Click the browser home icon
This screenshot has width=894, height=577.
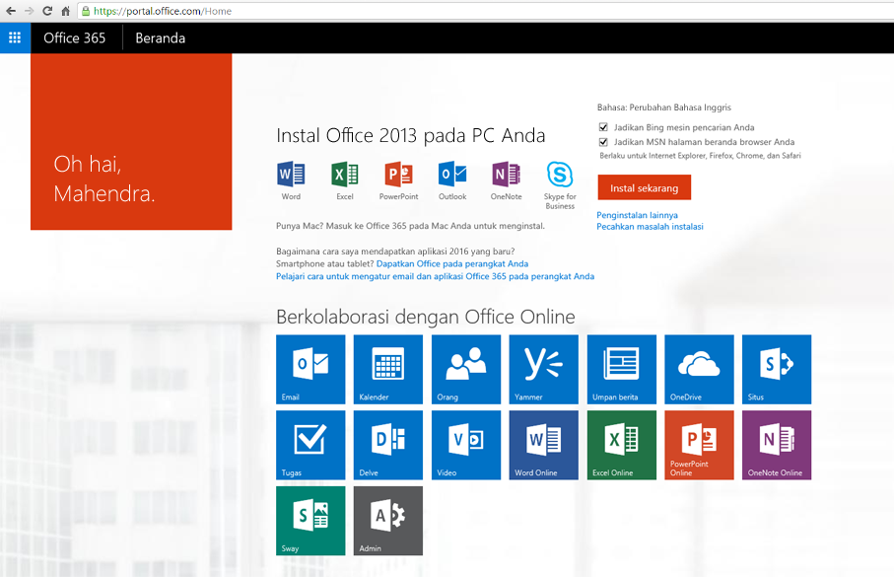point(66,11)
